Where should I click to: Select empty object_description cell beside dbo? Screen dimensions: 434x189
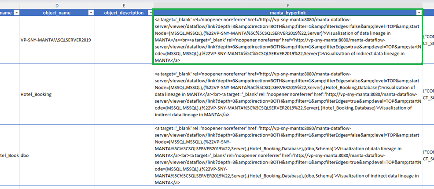pos(124,155)
